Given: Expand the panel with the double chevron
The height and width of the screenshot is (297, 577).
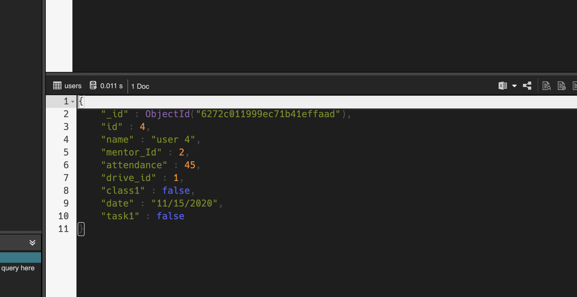Looking at the screenshot, I should 32,242.
